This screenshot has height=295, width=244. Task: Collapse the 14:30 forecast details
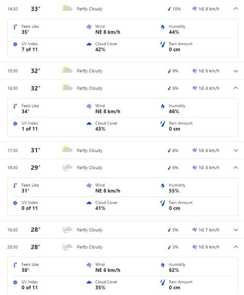236,9
